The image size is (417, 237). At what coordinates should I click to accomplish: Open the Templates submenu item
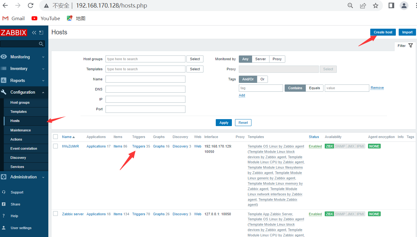18,112
